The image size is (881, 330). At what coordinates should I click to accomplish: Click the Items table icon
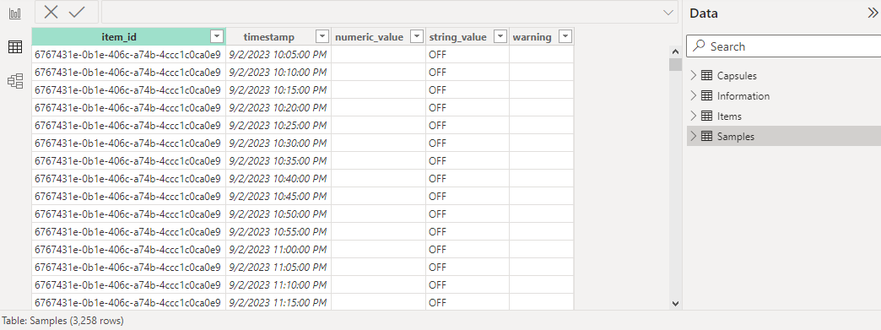tap(707, 116)
